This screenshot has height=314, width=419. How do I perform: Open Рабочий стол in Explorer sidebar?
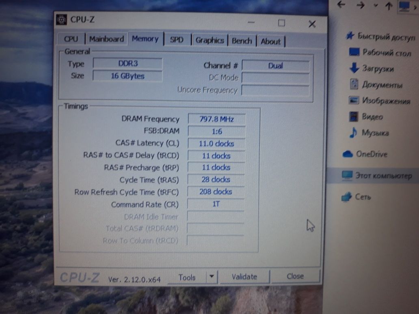pos(387,53)
